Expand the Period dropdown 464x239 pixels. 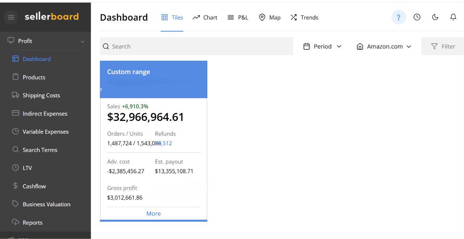(x=322, y=46)
